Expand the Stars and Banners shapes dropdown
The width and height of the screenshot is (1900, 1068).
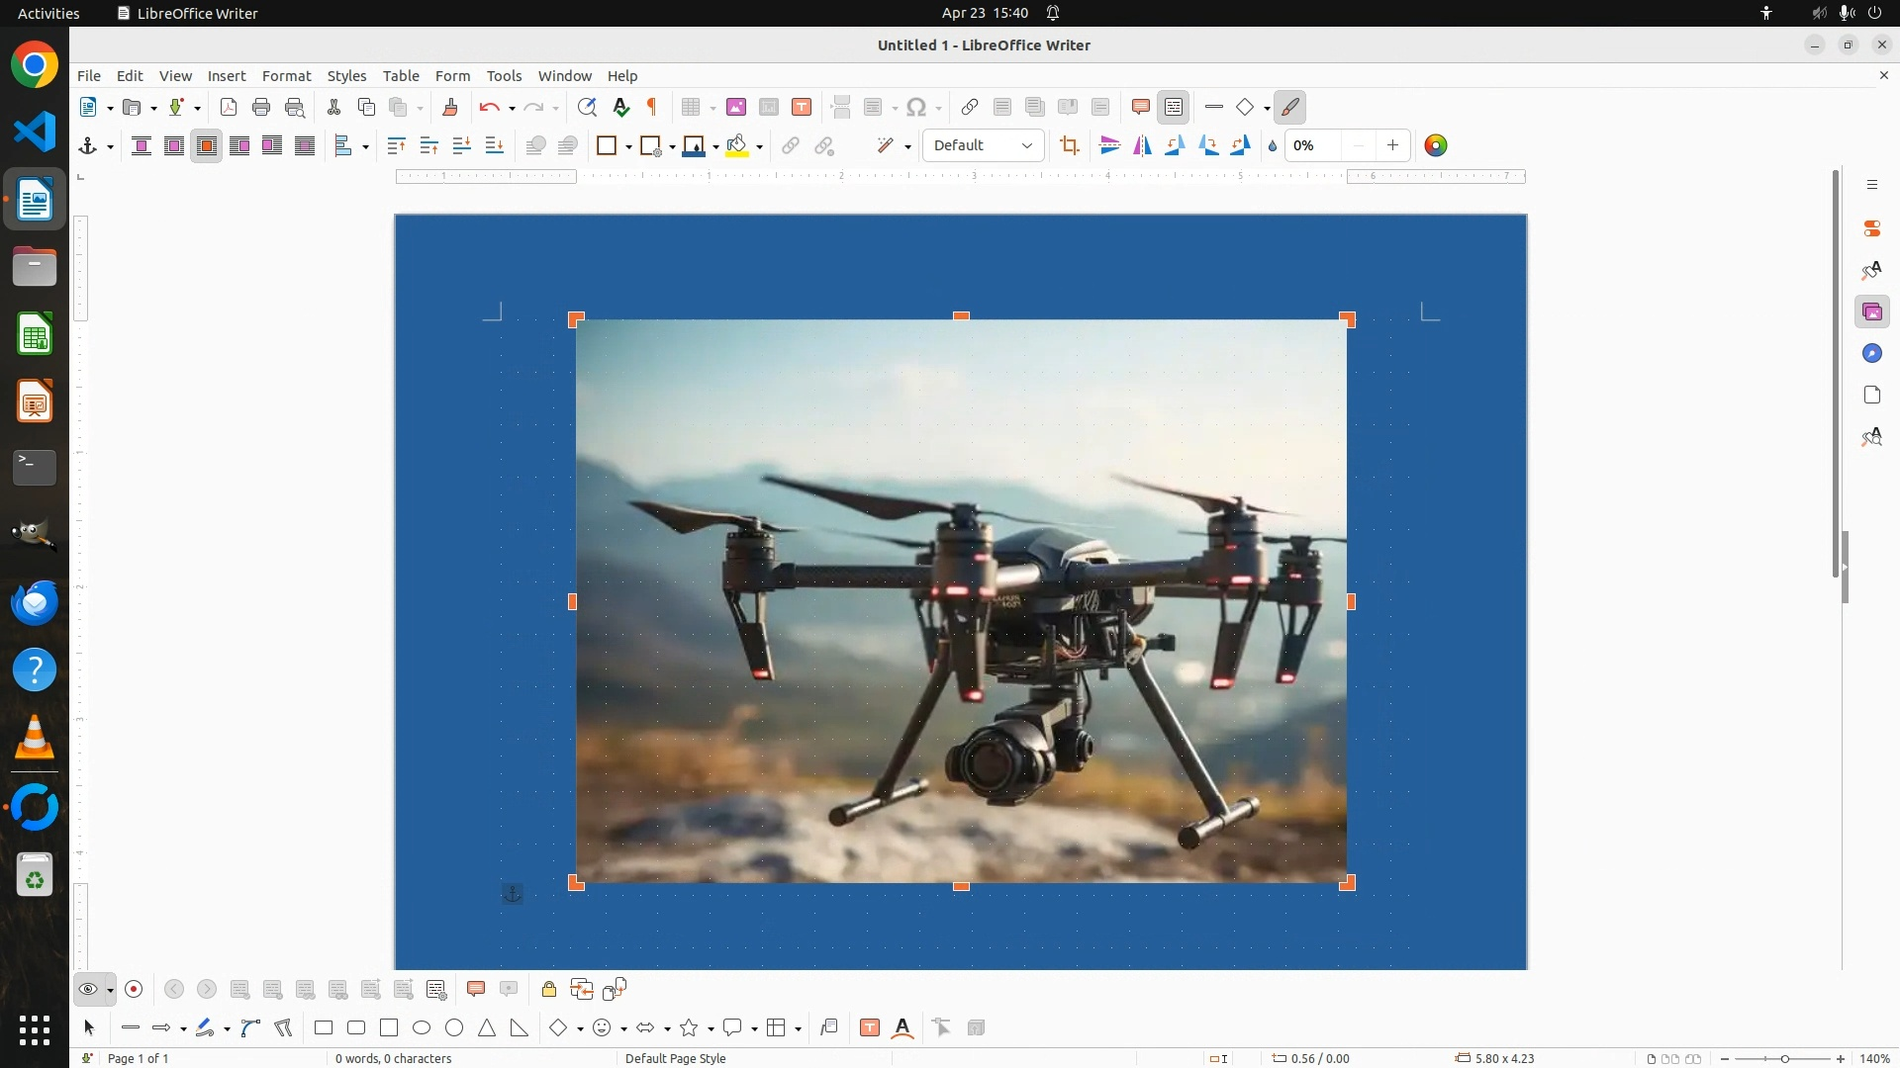(712, 1028)
